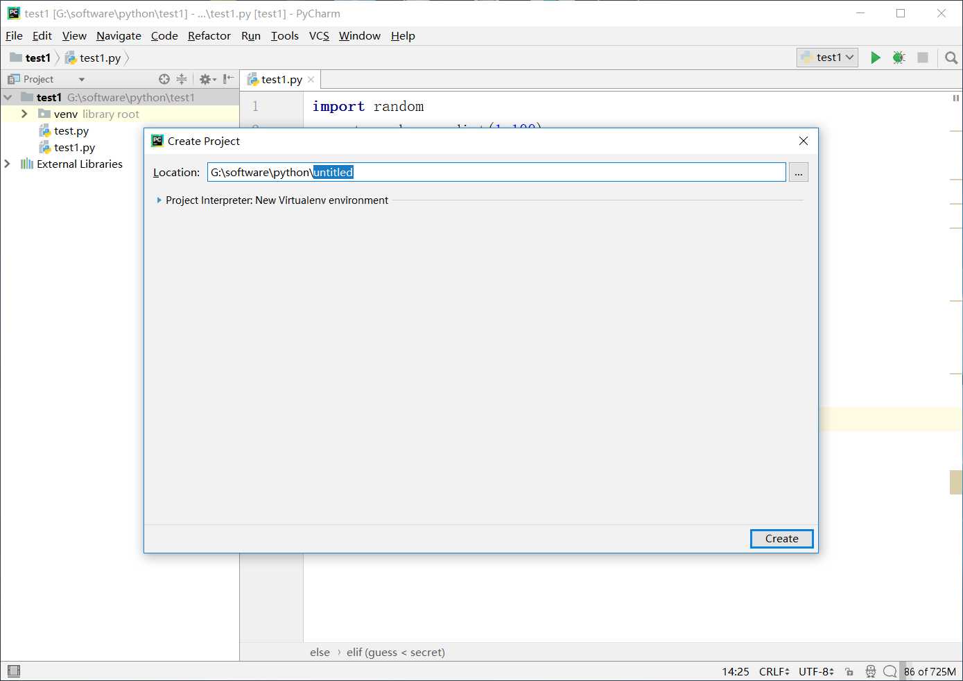Select the test1.py editor tab
The height and width of the screenshot is (681, 963).
(281, 80)
